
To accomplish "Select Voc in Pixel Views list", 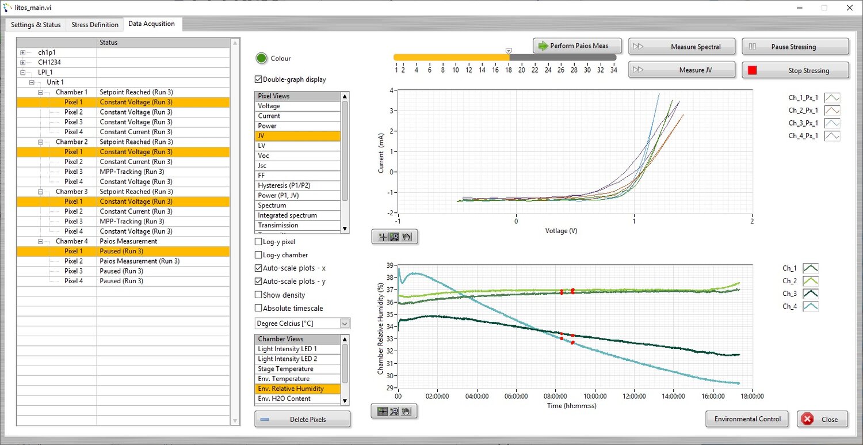I will click(x=298, y=155).
